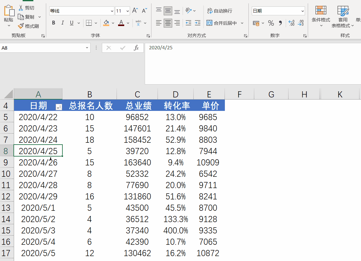Click the wén phonetic guide icon
The height and width of the screenshot is (261, 361).
pos(138,23)
